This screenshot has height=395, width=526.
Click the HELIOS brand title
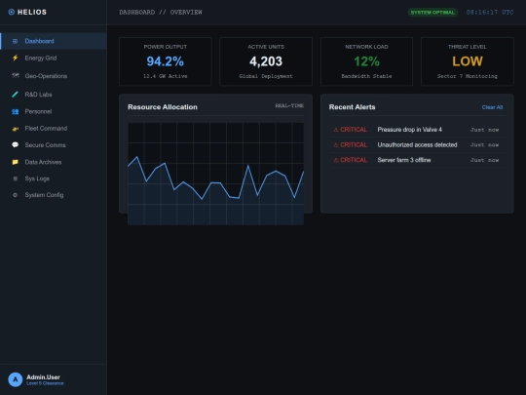32,12
